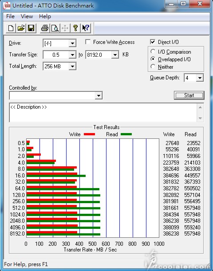This screenshot has height=271, width=213.
Task: Select the I/O Comparison radio button
Action: click(153, 51)
